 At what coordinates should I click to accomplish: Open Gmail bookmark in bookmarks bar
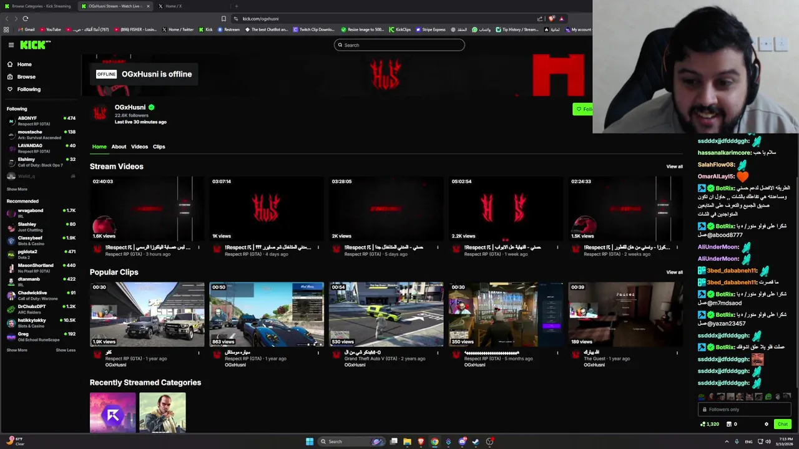pos(26,29)
